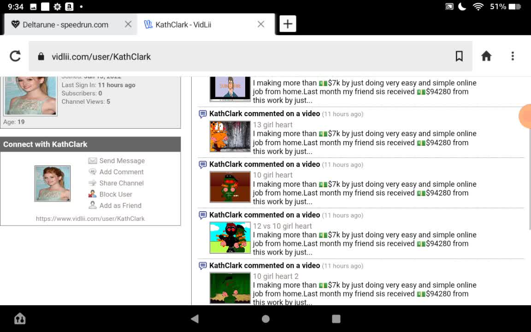Open the 10 girl heart 2 video title
The width and height of the screenshot is (531, 332).
276,276
